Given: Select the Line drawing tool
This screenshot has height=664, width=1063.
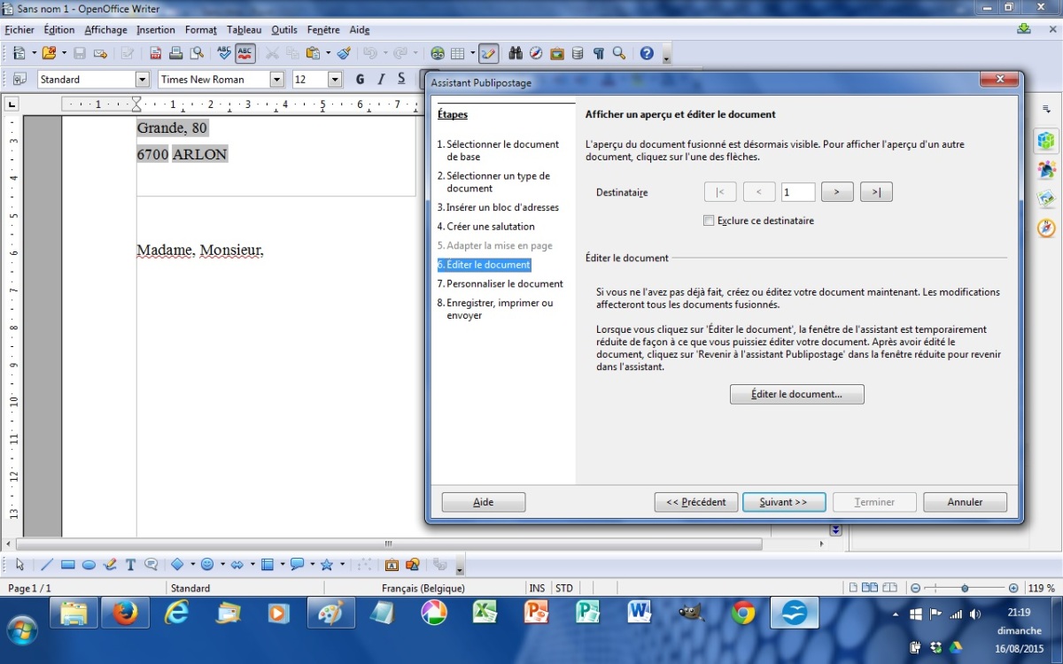Looking at the screenshot, I should tap(47, 564).
